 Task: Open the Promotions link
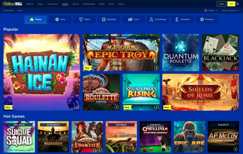(8, 11)
